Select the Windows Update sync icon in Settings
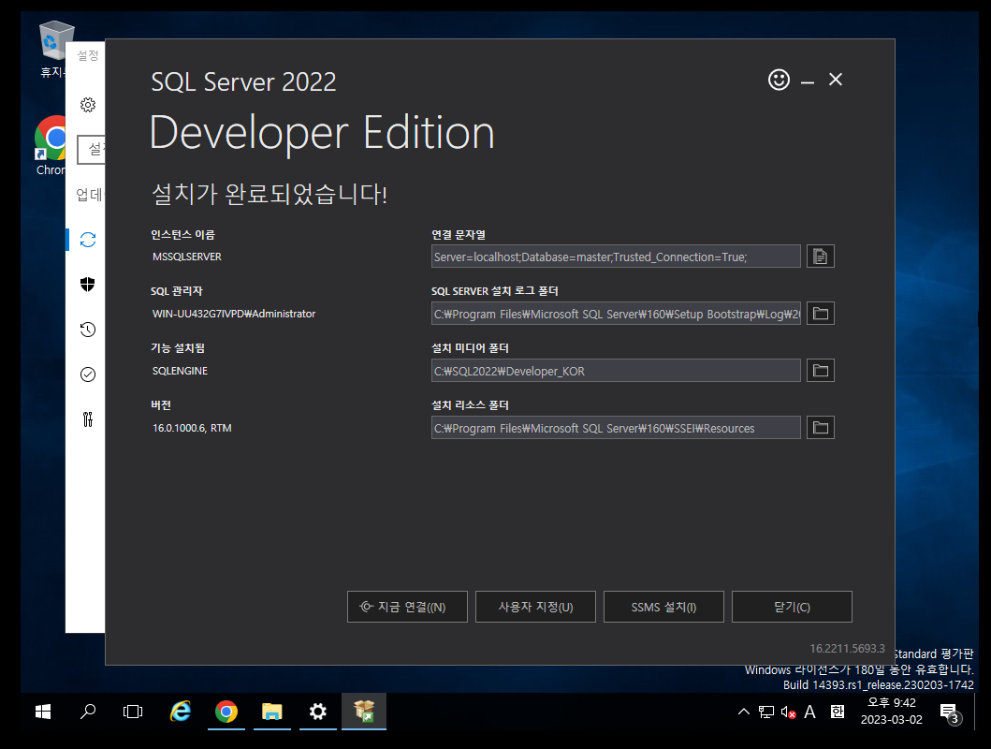Screen dimensions: 991x749 (88, 240)
